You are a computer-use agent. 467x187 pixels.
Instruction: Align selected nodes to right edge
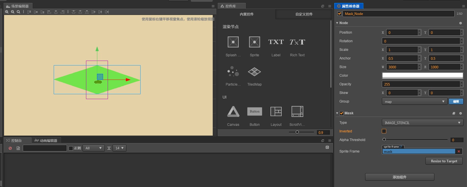click(62, 12)
